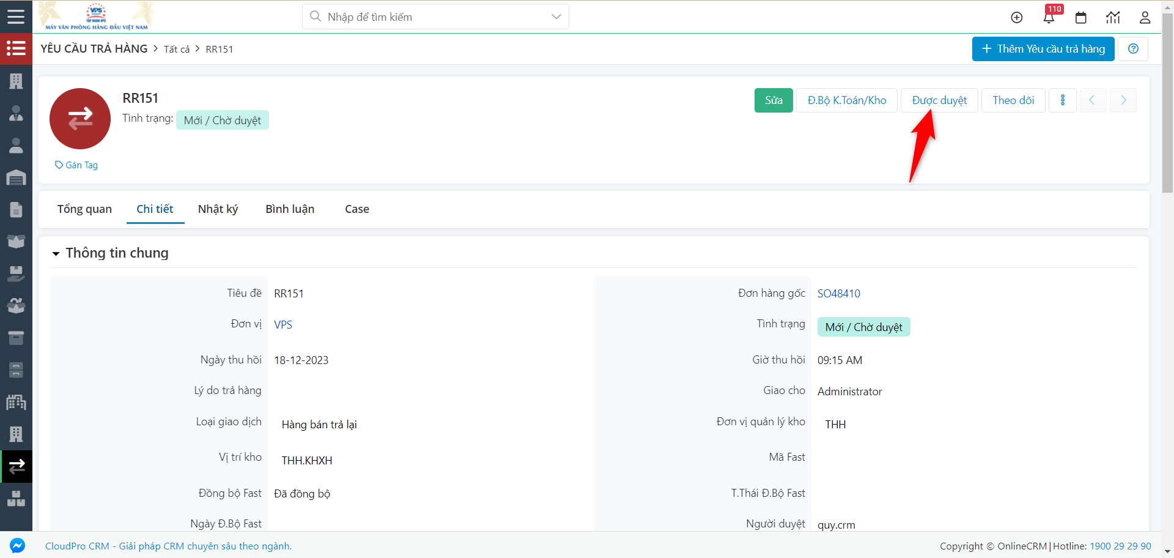Open the Bình luận tab
This screenshot has height=558, width=1174.
tap(290, 209)
